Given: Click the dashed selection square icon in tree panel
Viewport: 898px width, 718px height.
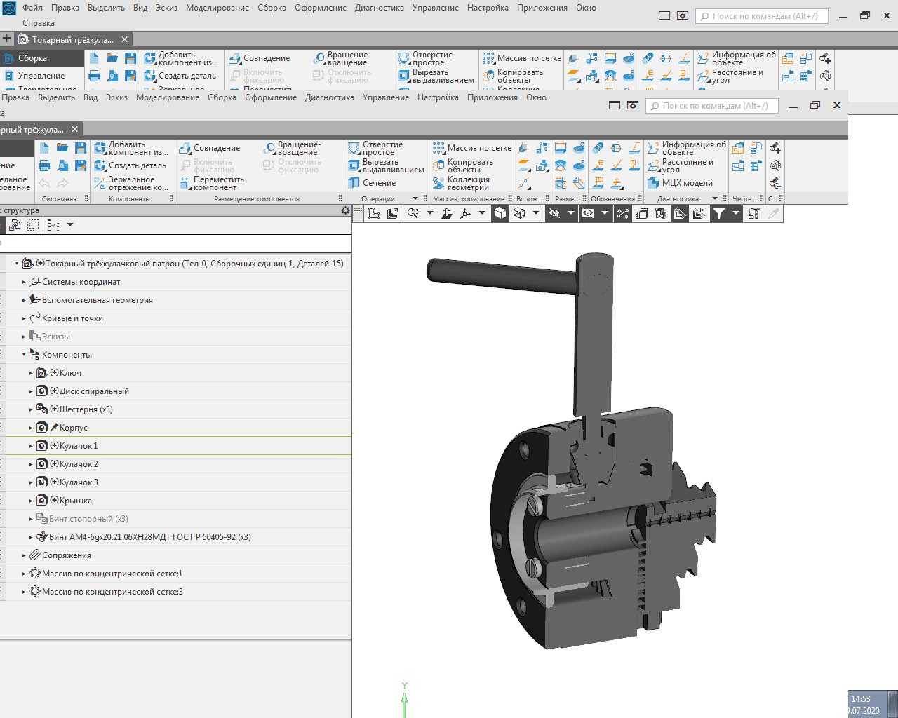Looking at the screenshot, I should coord(33,225).
